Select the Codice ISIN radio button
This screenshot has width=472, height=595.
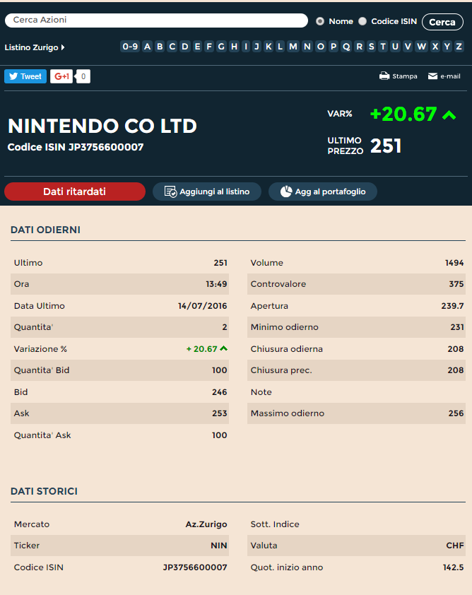[362, 21]
